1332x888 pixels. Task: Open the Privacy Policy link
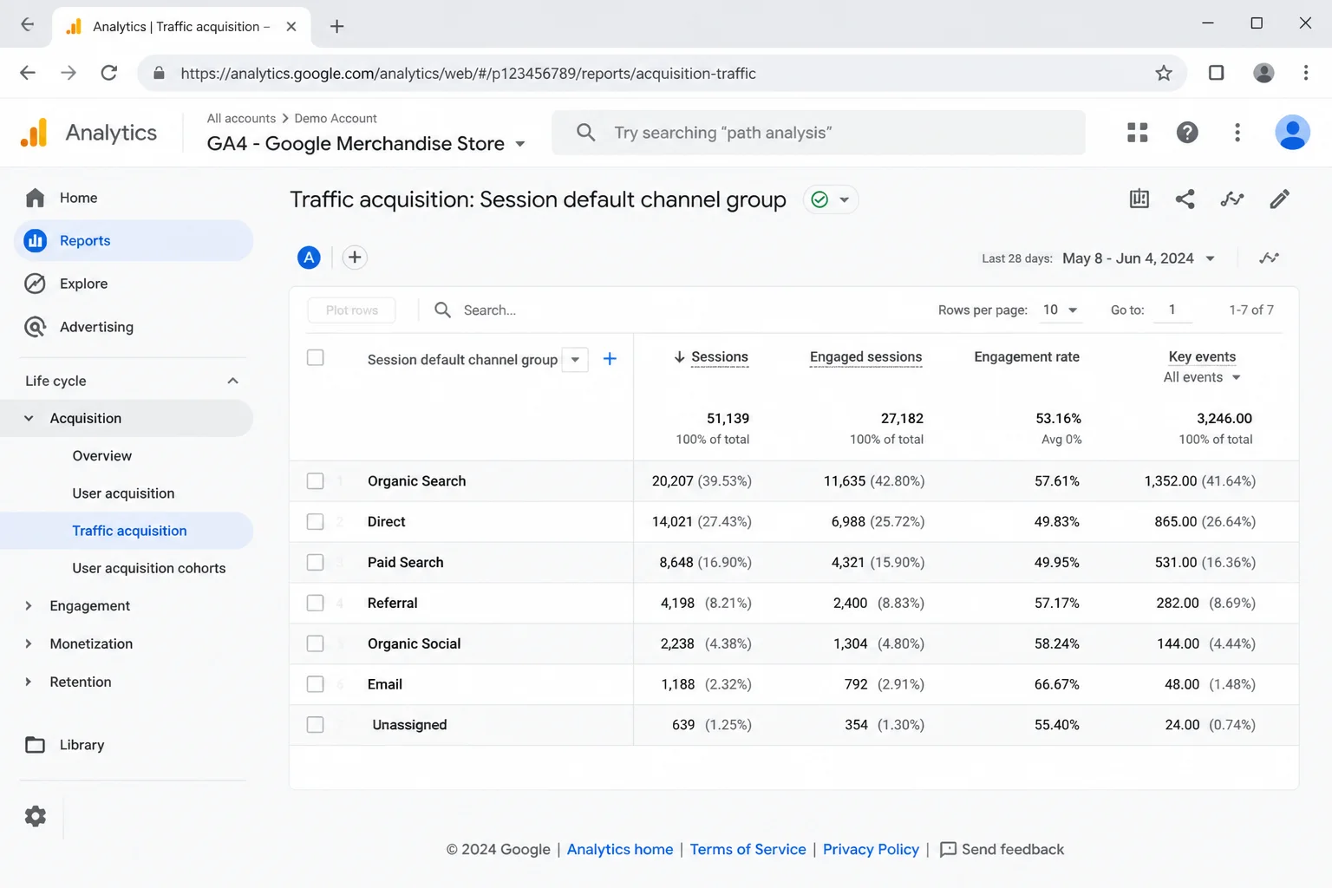871,850
